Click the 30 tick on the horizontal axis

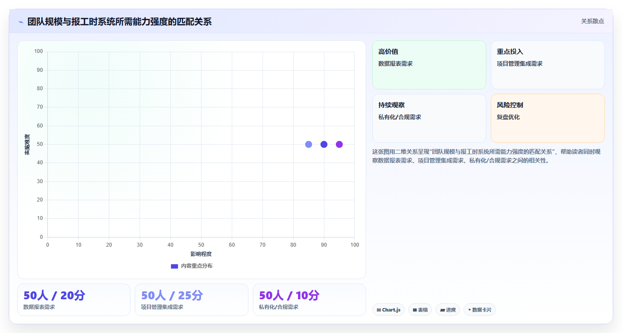coord(140,245)
